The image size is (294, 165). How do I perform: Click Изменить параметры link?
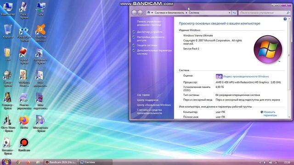tap(270, 114)
